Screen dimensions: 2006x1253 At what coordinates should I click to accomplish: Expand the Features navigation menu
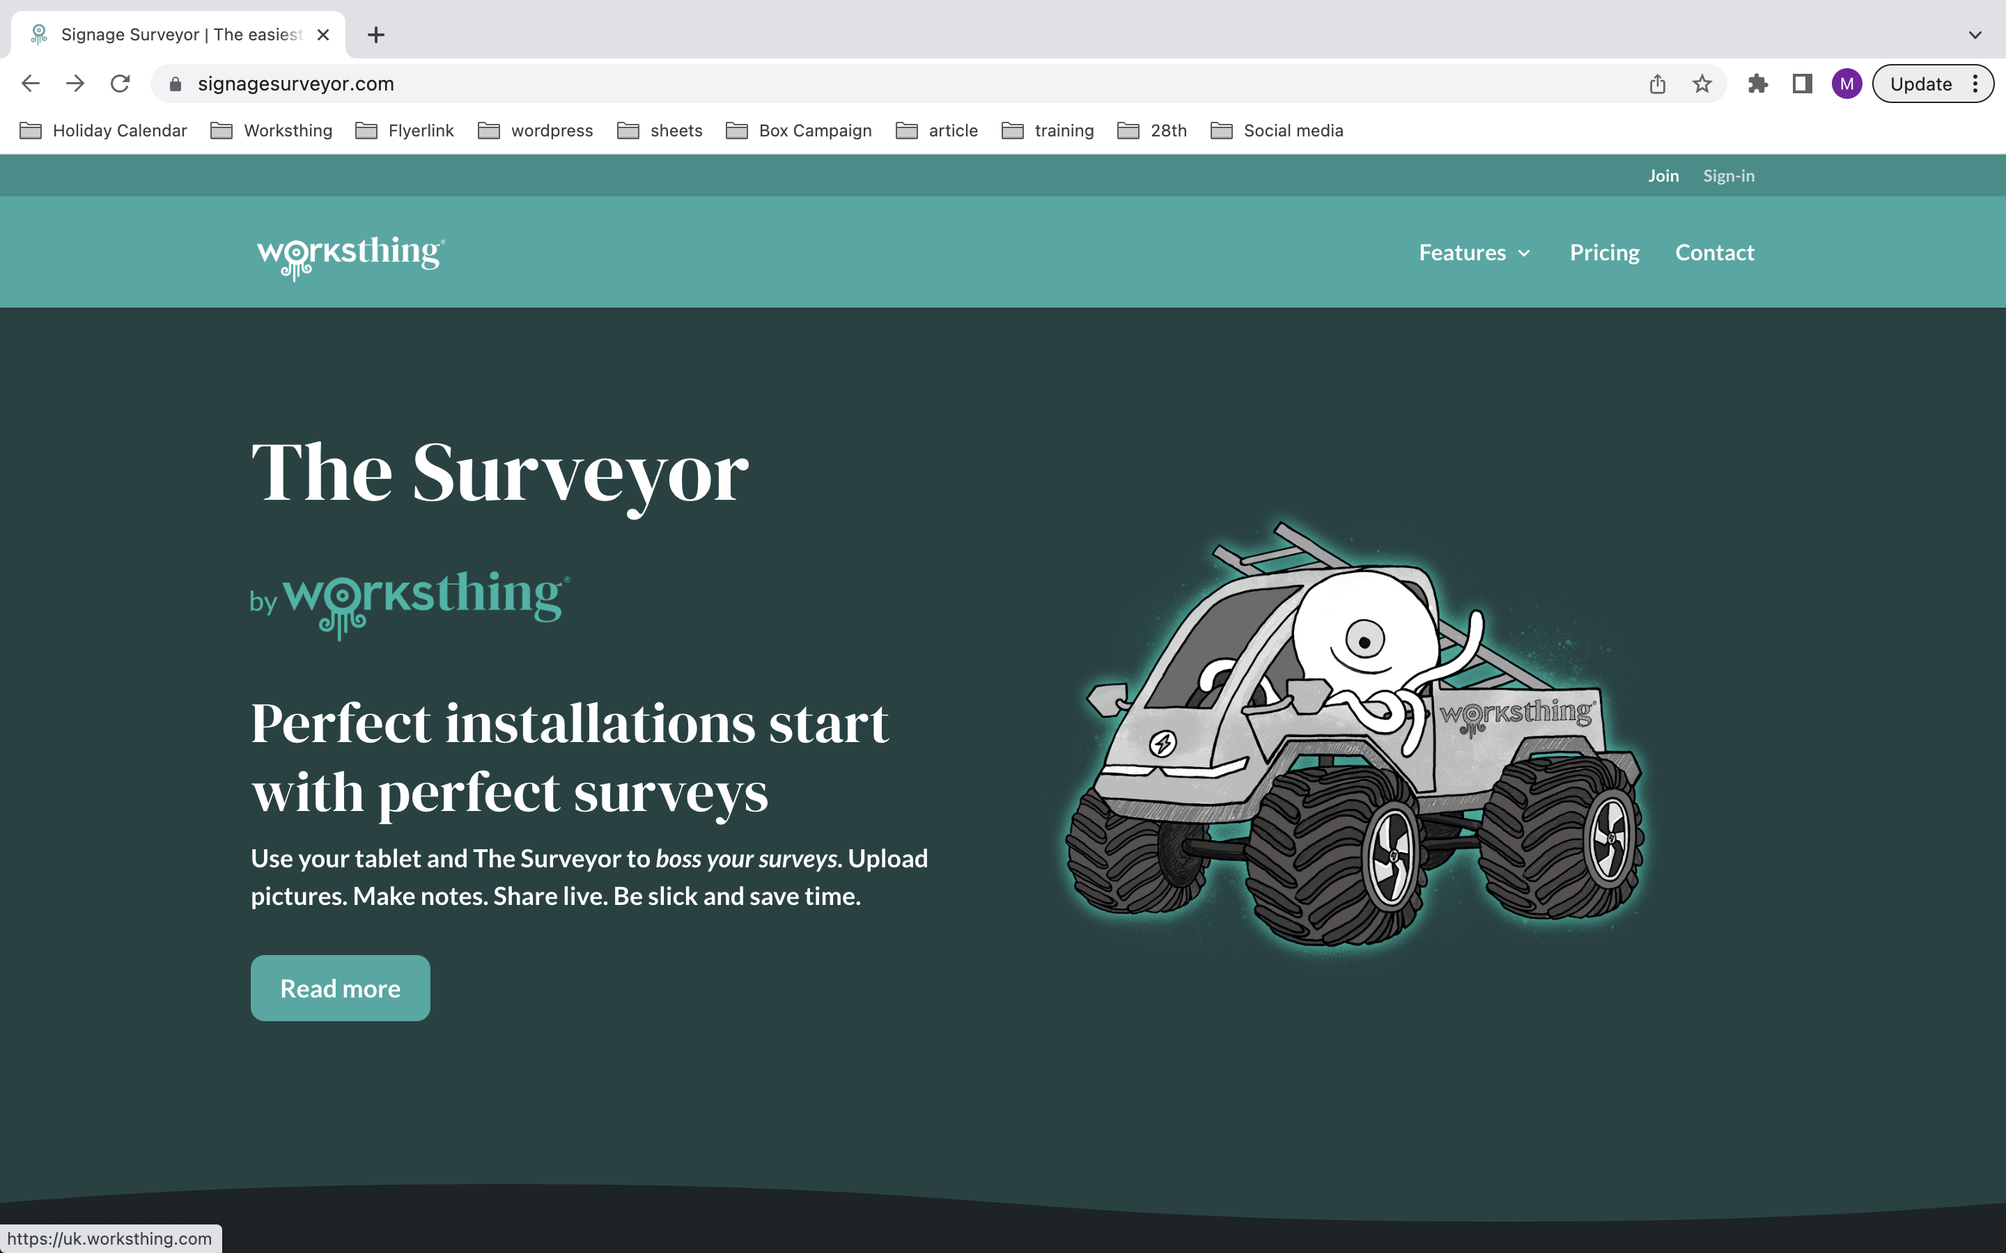coord(1474,253)
